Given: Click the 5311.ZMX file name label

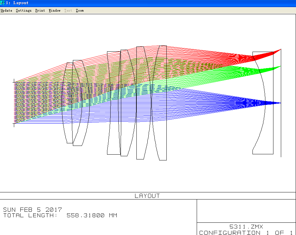Looking at the screenshot, I should 246,227.
